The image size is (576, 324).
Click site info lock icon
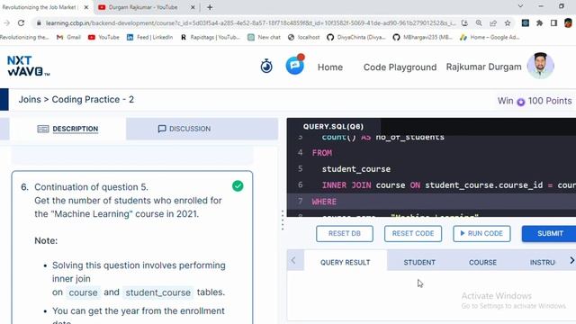(39, 22)
